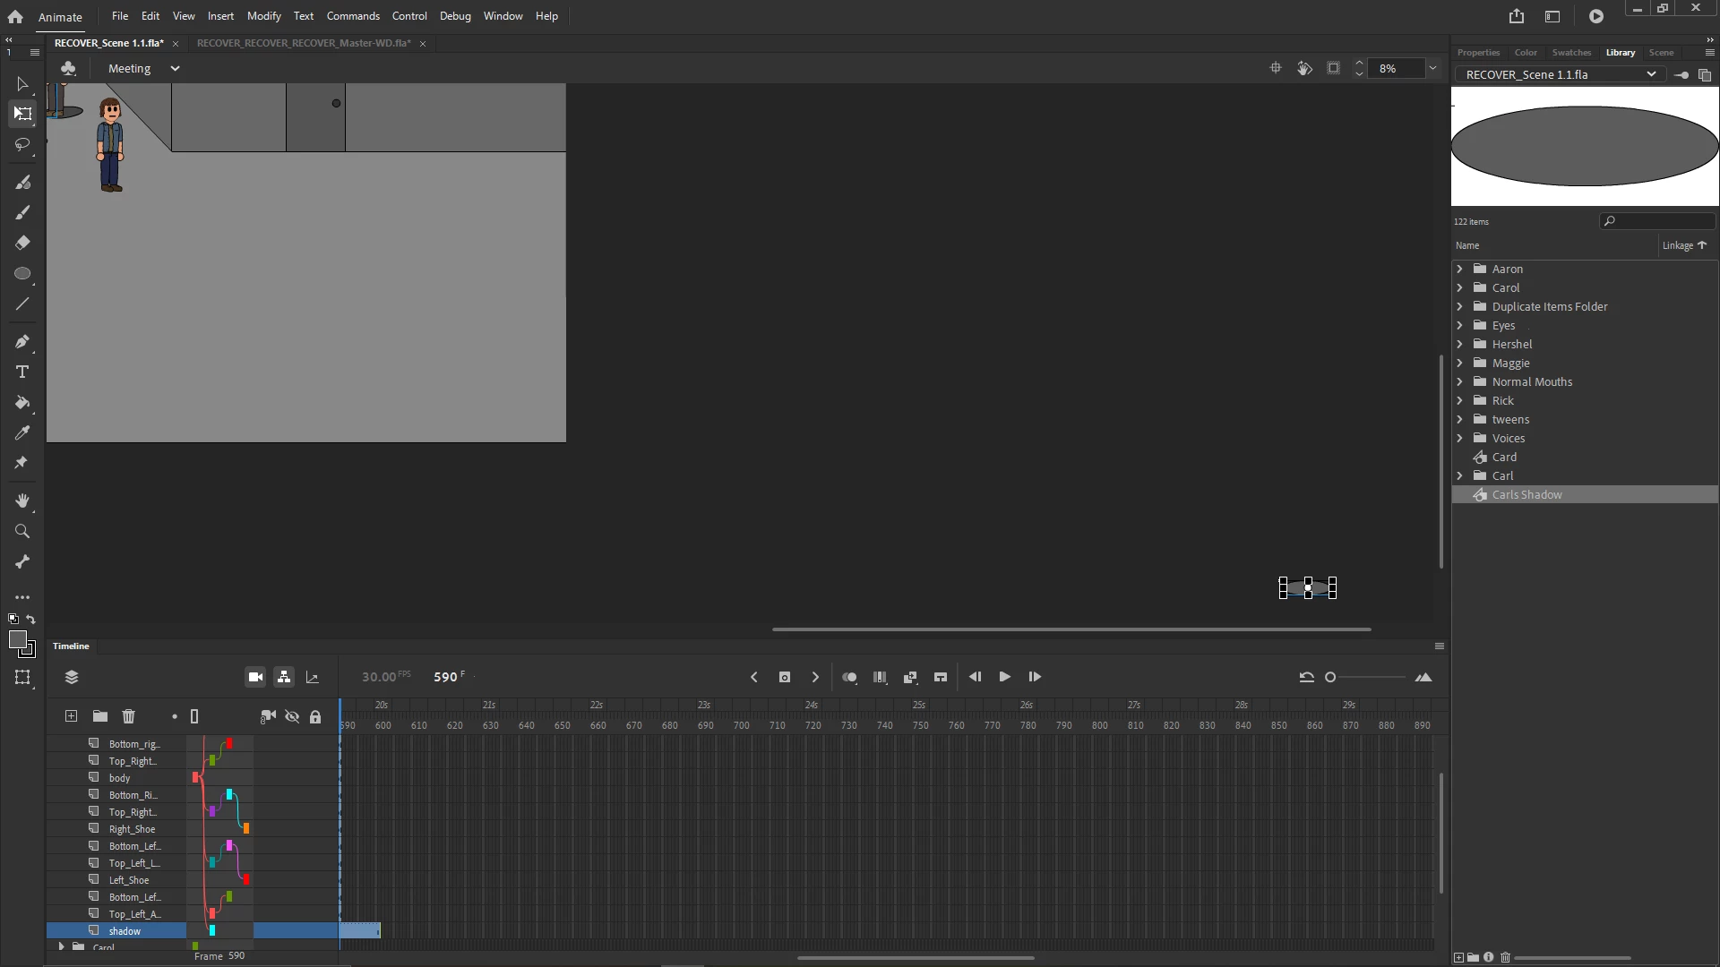Open the Modify menu
1720x967 pixels.
click(x=263, y=16)
